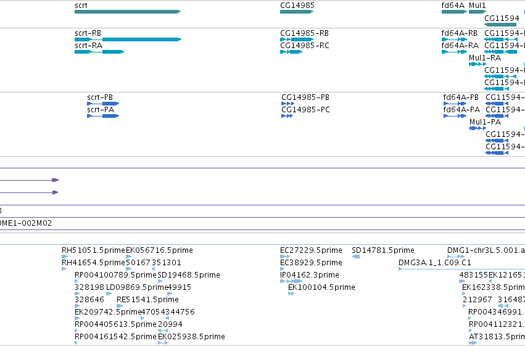The height and width of the screenshot is (346, 525).
Task: Select the EC27229.5prime EST label
Action: tap(311, 250)
